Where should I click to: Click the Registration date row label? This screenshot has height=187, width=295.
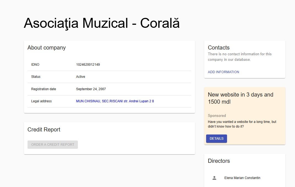43,89
